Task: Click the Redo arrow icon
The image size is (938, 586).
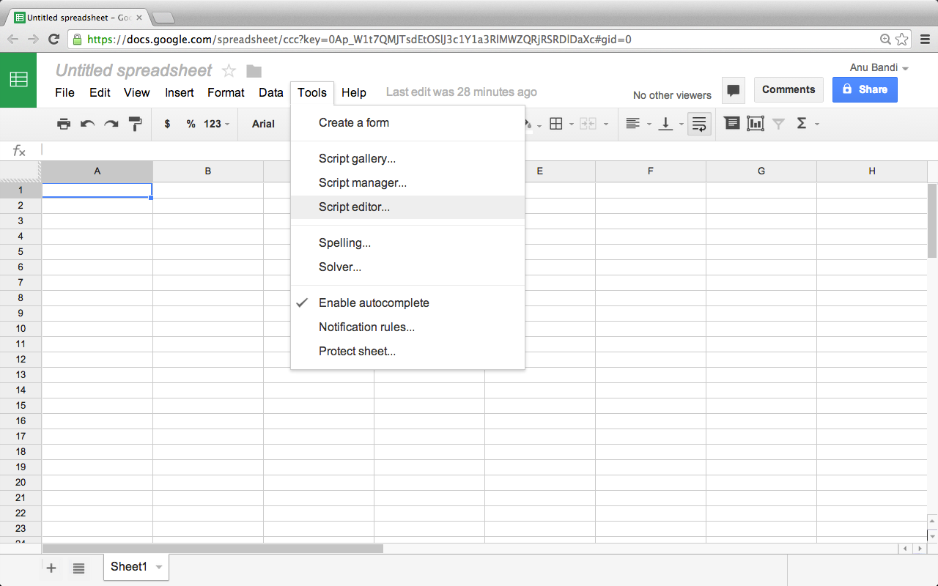Action: pos(111,124)
